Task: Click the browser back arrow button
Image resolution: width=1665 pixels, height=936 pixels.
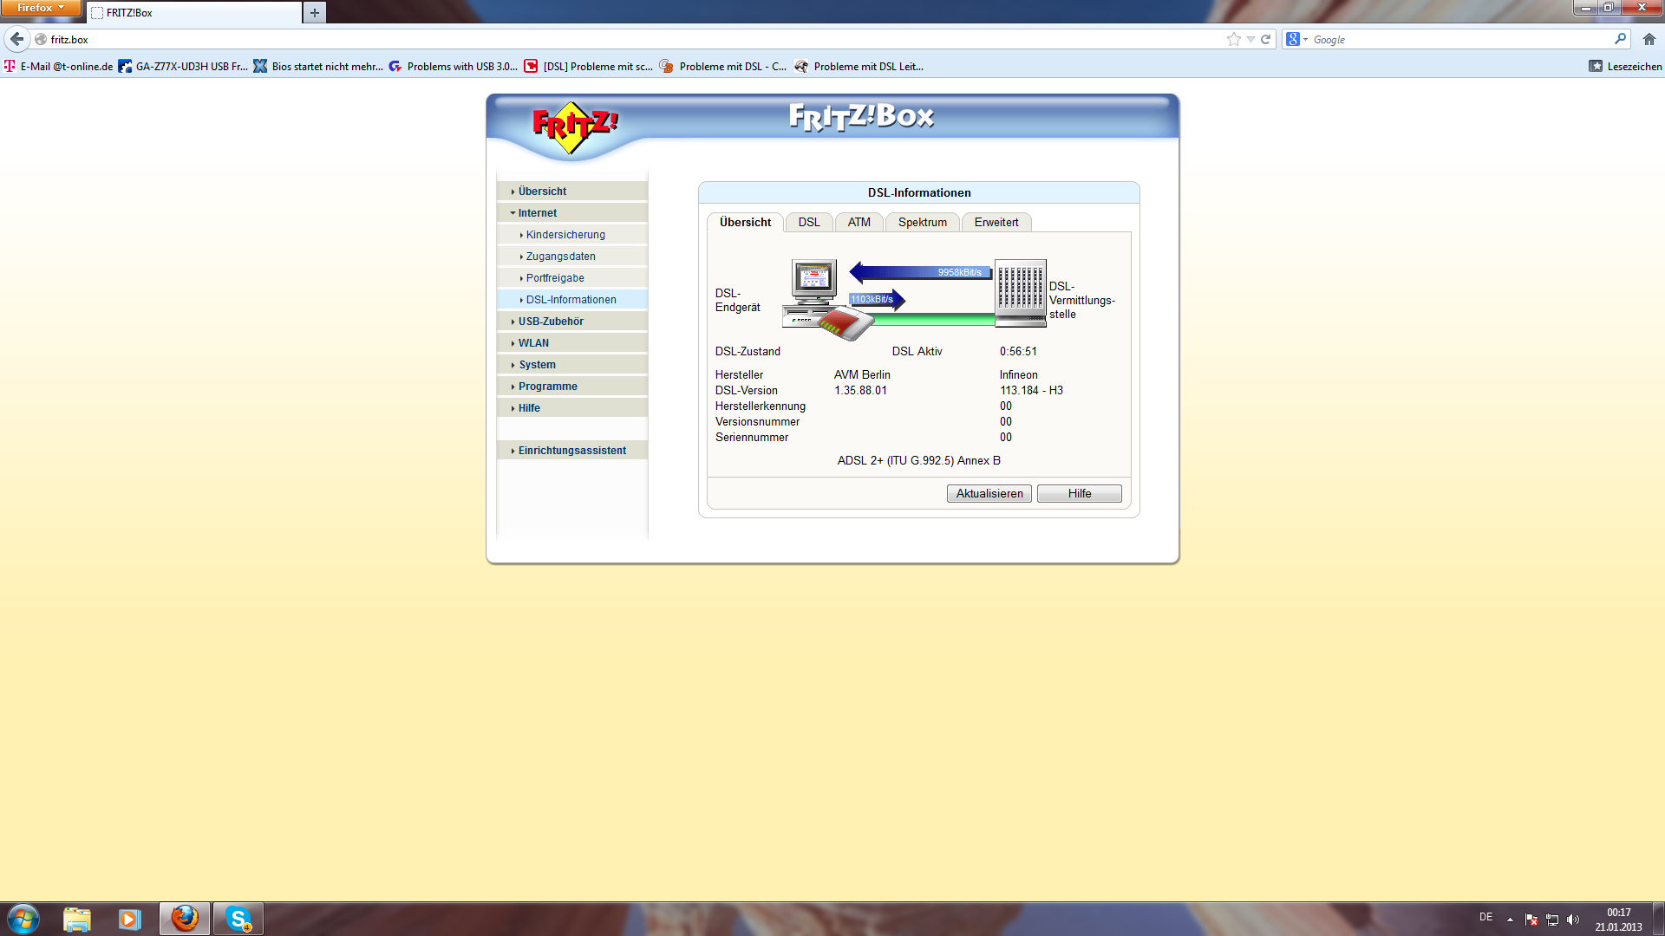Action: (x=17, y=39)
